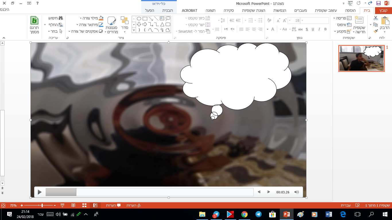Screen dimensions: 392x220
Task: Switch to the Design (עיצוב שקופית) tab
Action: click(326, 11)
